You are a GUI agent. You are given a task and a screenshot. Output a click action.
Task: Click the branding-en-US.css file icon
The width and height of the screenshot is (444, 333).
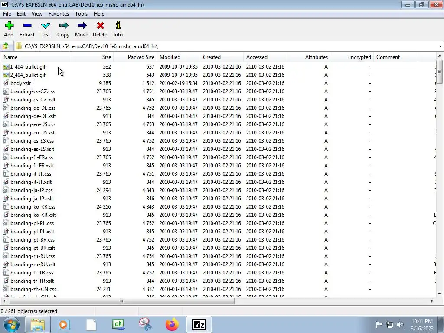pyautogui.click(x=6, y=124)
